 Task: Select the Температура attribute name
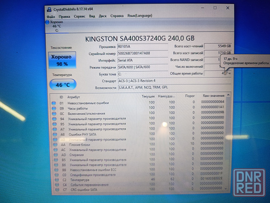point(80,180)
